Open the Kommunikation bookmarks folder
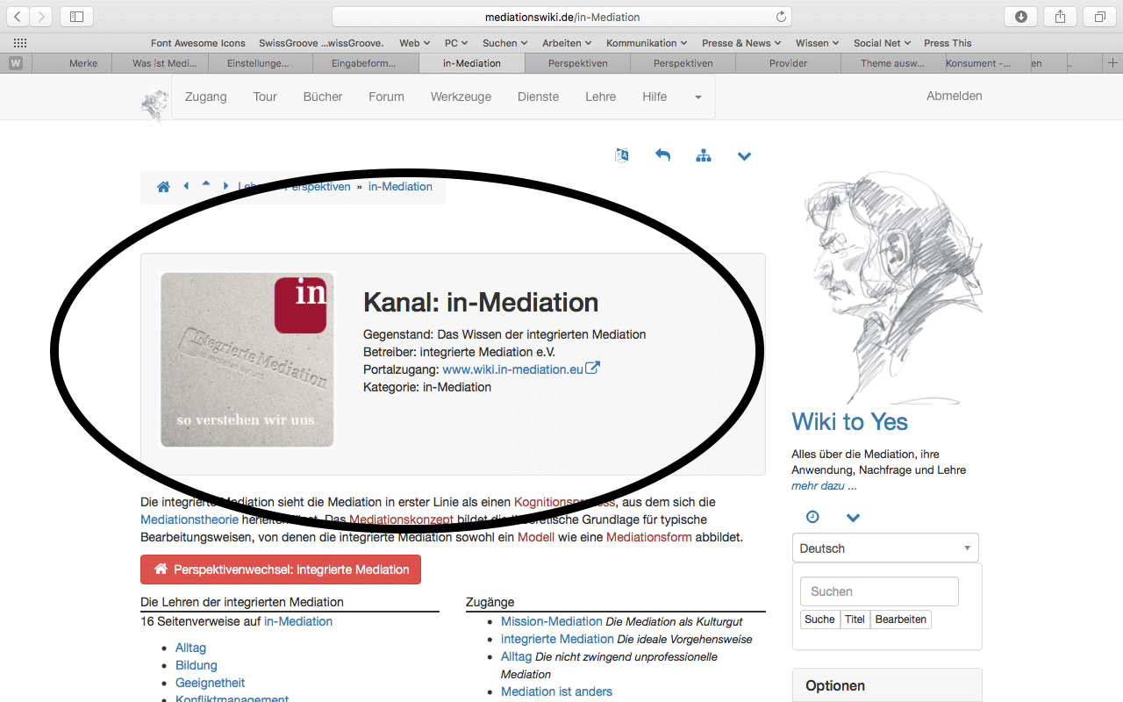1123x702 pixels. pyautogui.click(x=647, y=43)
